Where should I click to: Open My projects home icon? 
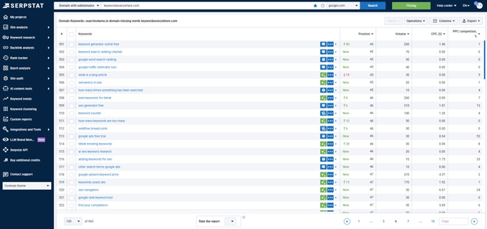(x=5, y=17)
